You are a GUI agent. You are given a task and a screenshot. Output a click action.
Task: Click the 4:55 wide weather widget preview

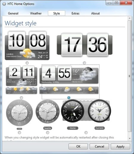point(69,80)
